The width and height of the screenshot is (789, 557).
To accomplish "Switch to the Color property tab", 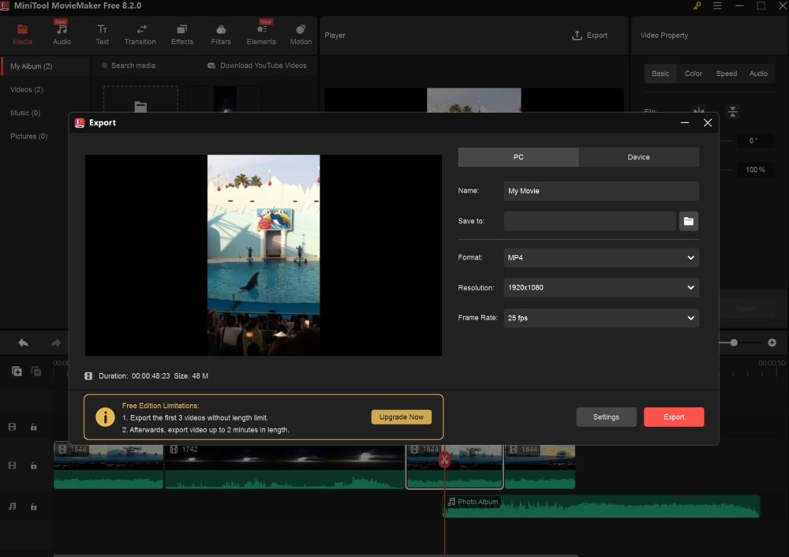I will point(693,73).
